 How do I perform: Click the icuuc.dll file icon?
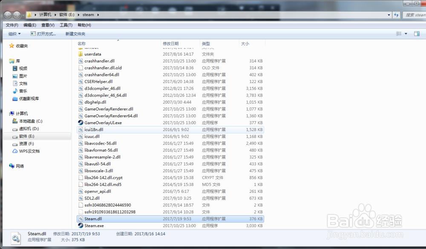(x=81, y=136)
